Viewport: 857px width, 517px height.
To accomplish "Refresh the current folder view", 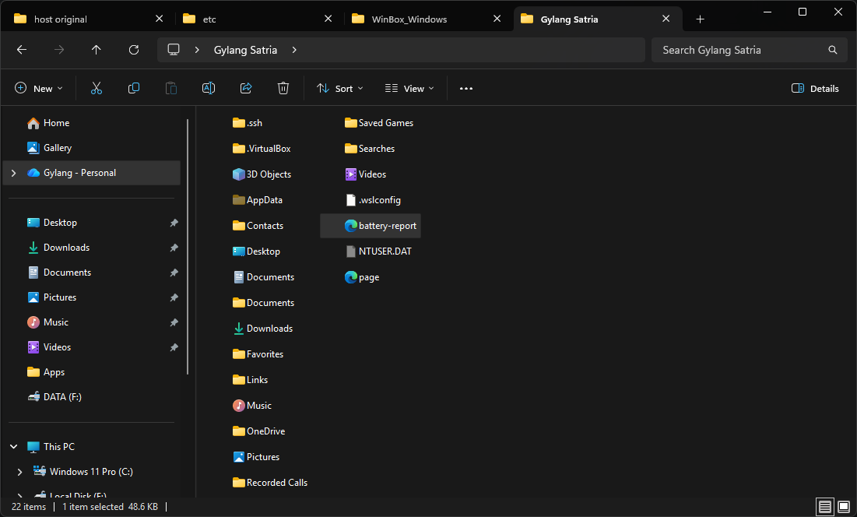I will click(x=134, y=50).
